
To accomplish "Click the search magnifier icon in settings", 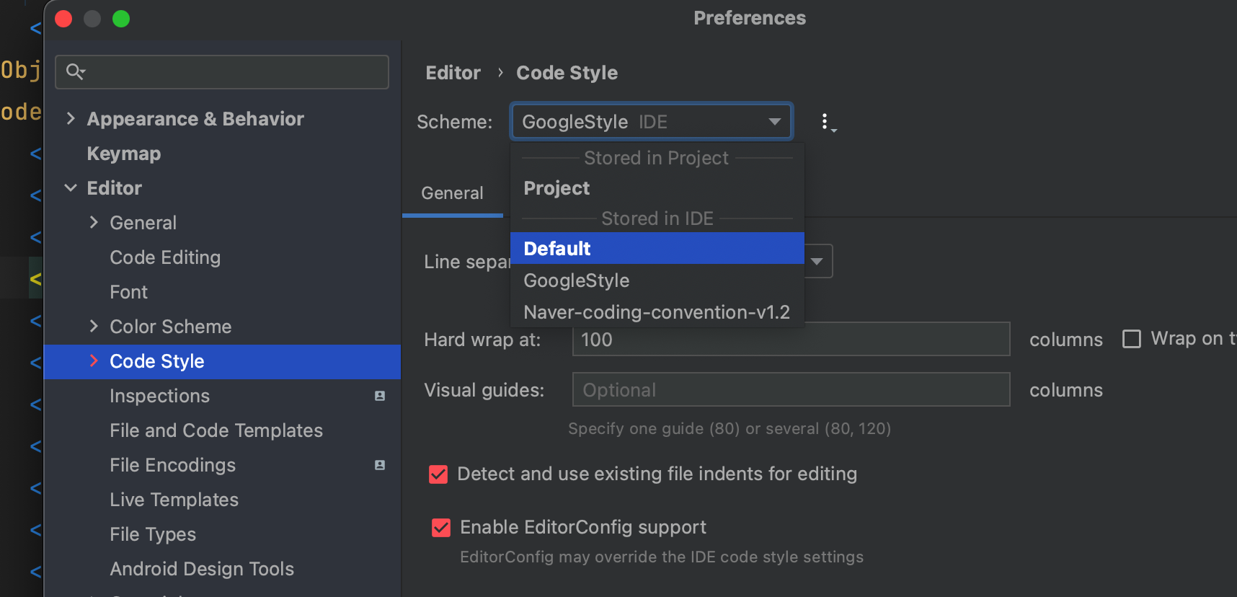I will tap(75, 71).
